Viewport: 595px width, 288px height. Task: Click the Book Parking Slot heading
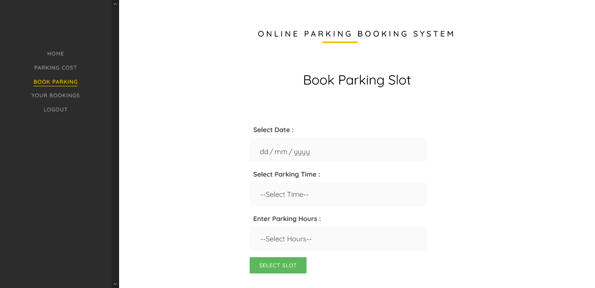click(x=357, y=80)
